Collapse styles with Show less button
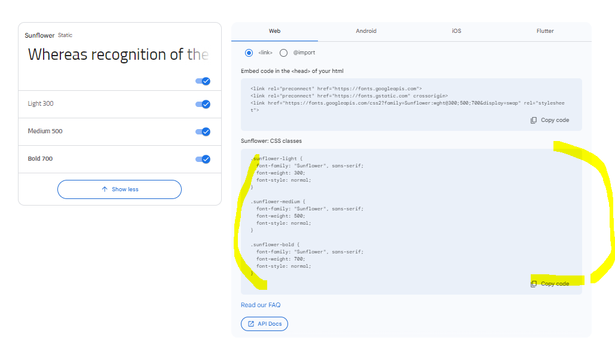The image size is (615, 346). (x=120, y=189)
